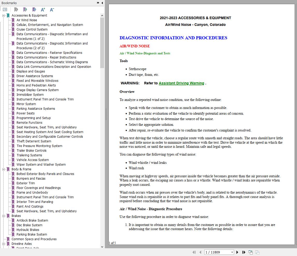Select Floor Coverings and Headlinings bookmark
The width and height of the screenshot is (297, 256).
pyautogui.click(x=39, y=188)
